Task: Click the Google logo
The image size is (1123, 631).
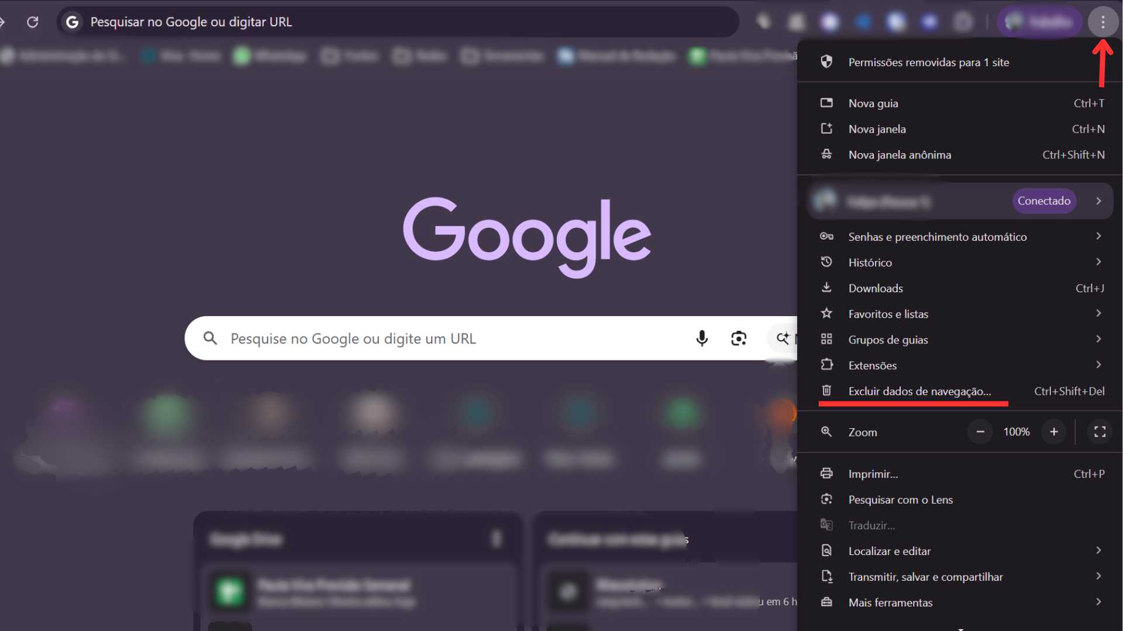Action: click(x=527, y=237)
